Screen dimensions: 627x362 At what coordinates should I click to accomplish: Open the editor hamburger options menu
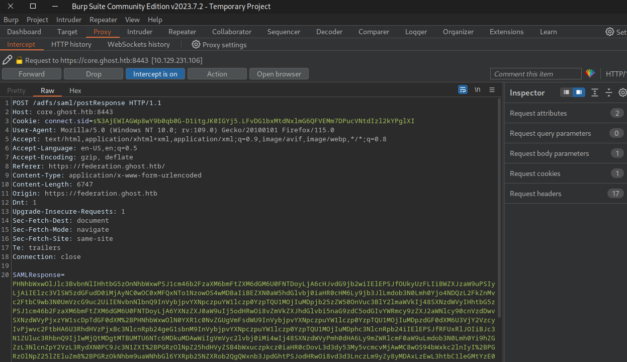click(492, 90)
